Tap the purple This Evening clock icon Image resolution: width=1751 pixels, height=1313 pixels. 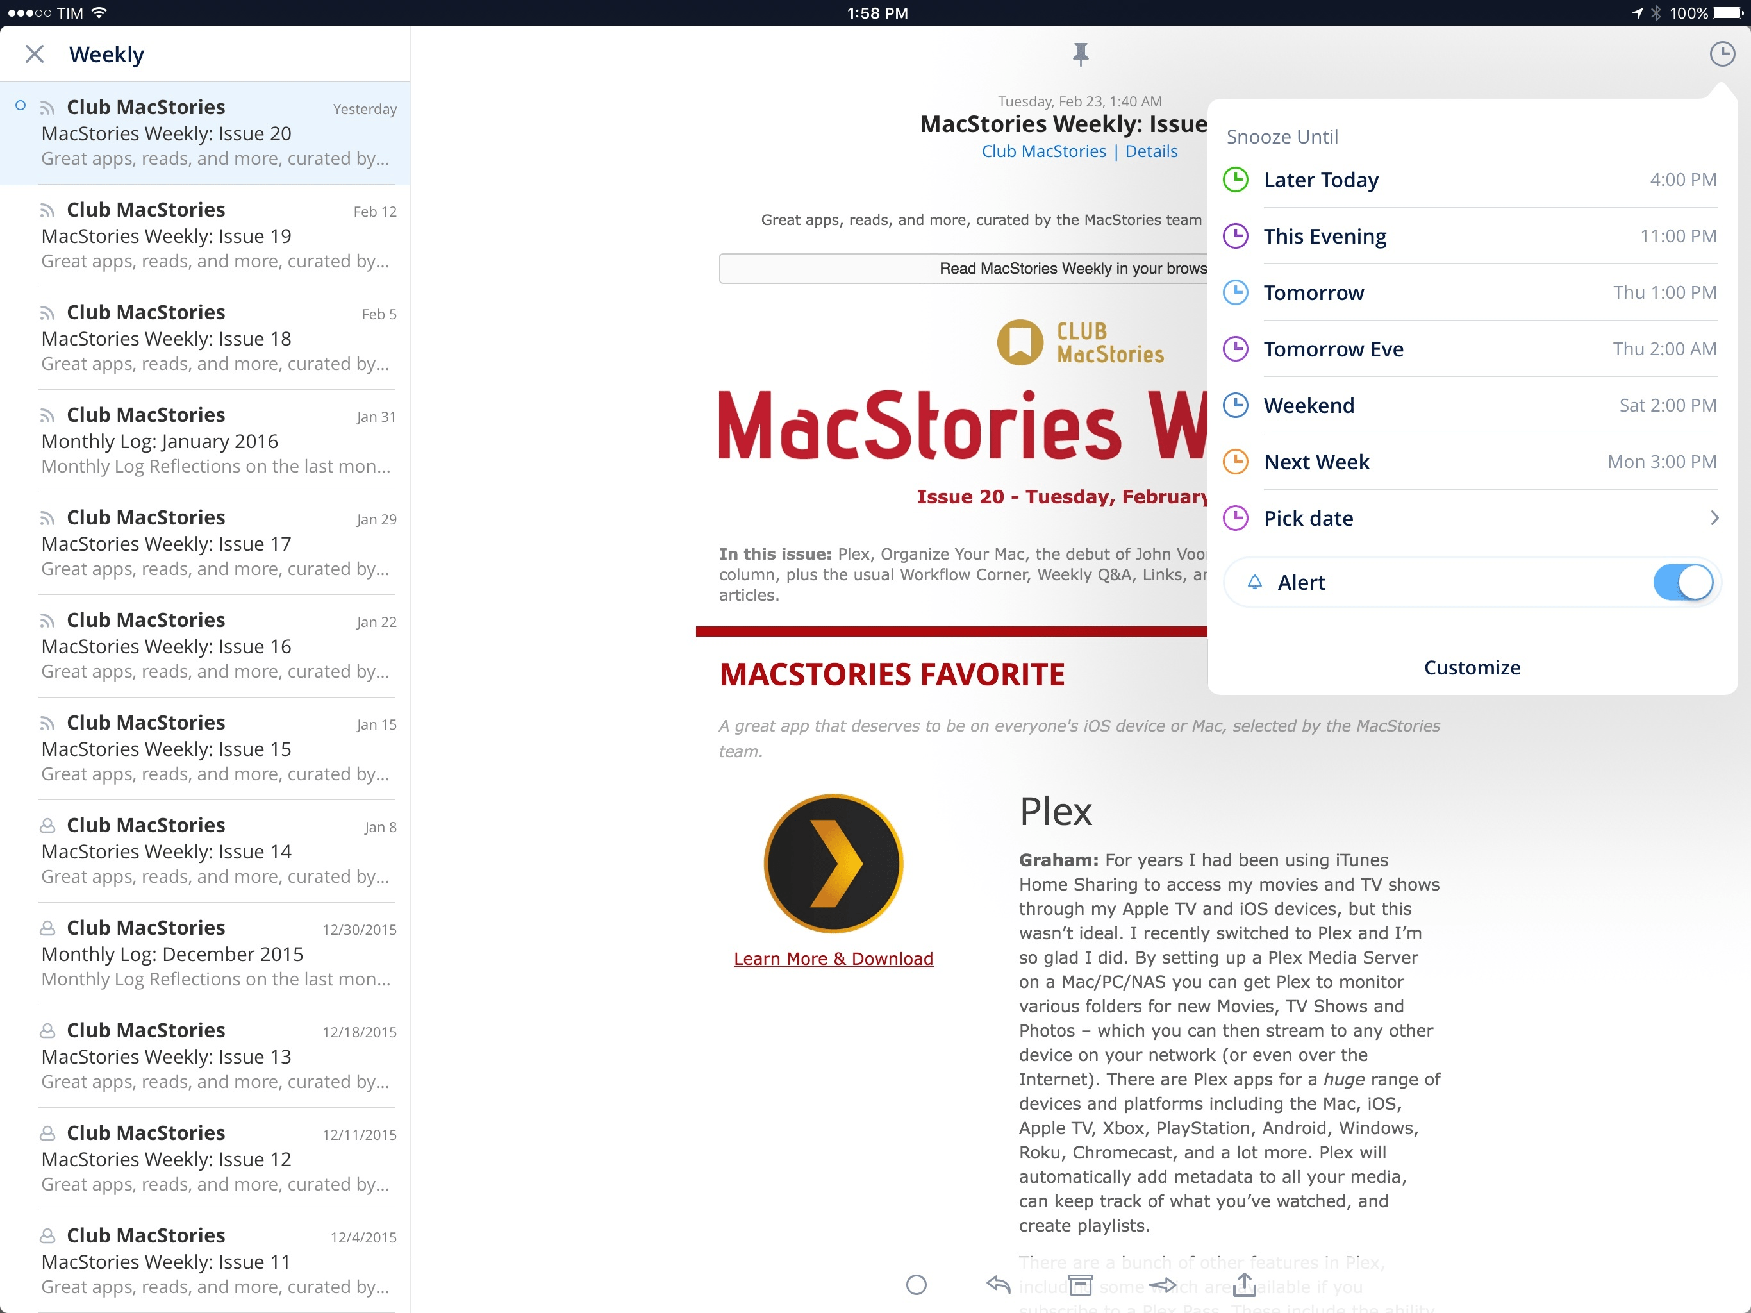click(x=1236, y=236)
